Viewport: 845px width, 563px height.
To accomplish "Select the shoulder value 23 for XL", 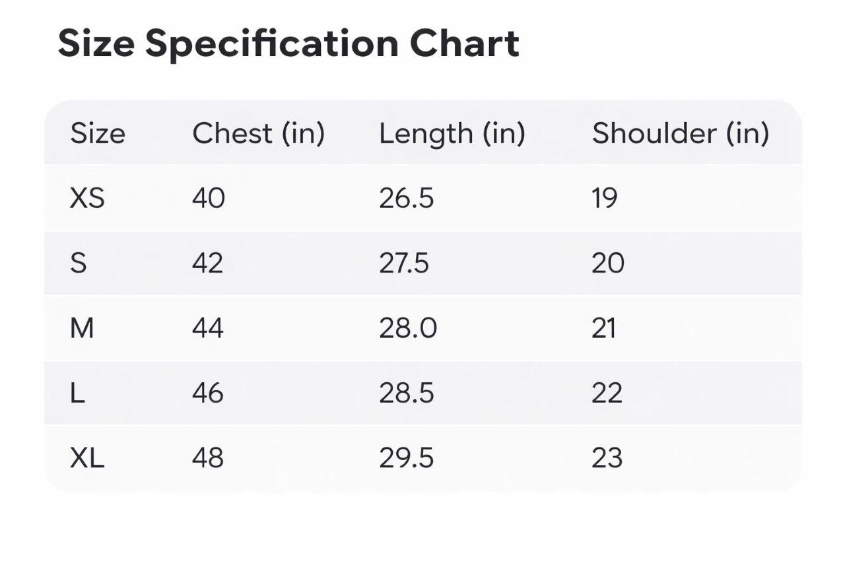I will point(607,458).
